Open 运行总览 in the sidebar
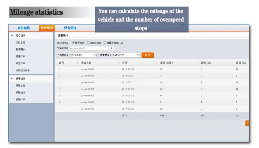 [20, 42]
